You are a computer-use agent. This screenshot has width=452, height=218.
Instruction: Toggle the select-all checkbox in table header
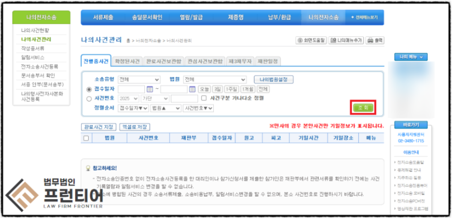point(87,138)
